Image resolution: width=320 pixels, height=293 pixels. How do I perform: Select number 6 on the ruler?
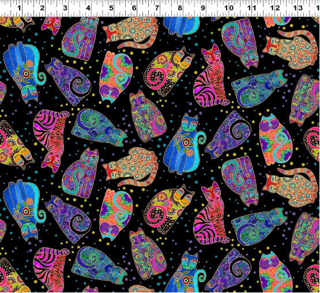pyautogui.click(x=134, y=8)
